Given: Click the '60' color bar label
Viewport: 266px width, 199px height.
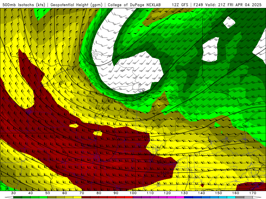Looking at the screenshot, I should pyautogui.click(x=65, y=193).
